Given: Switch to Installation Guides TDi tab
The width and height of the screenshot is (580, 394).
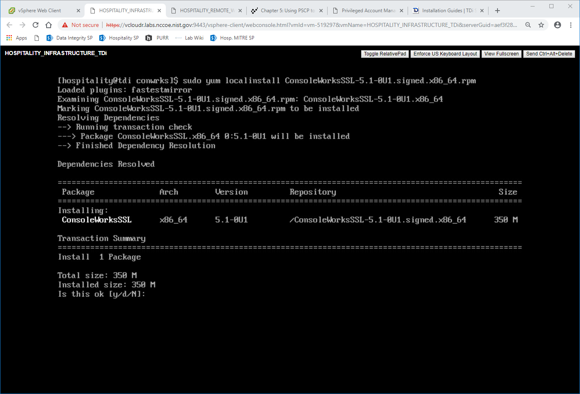Looking at the screenshot, I should click(x=449, y=11).
